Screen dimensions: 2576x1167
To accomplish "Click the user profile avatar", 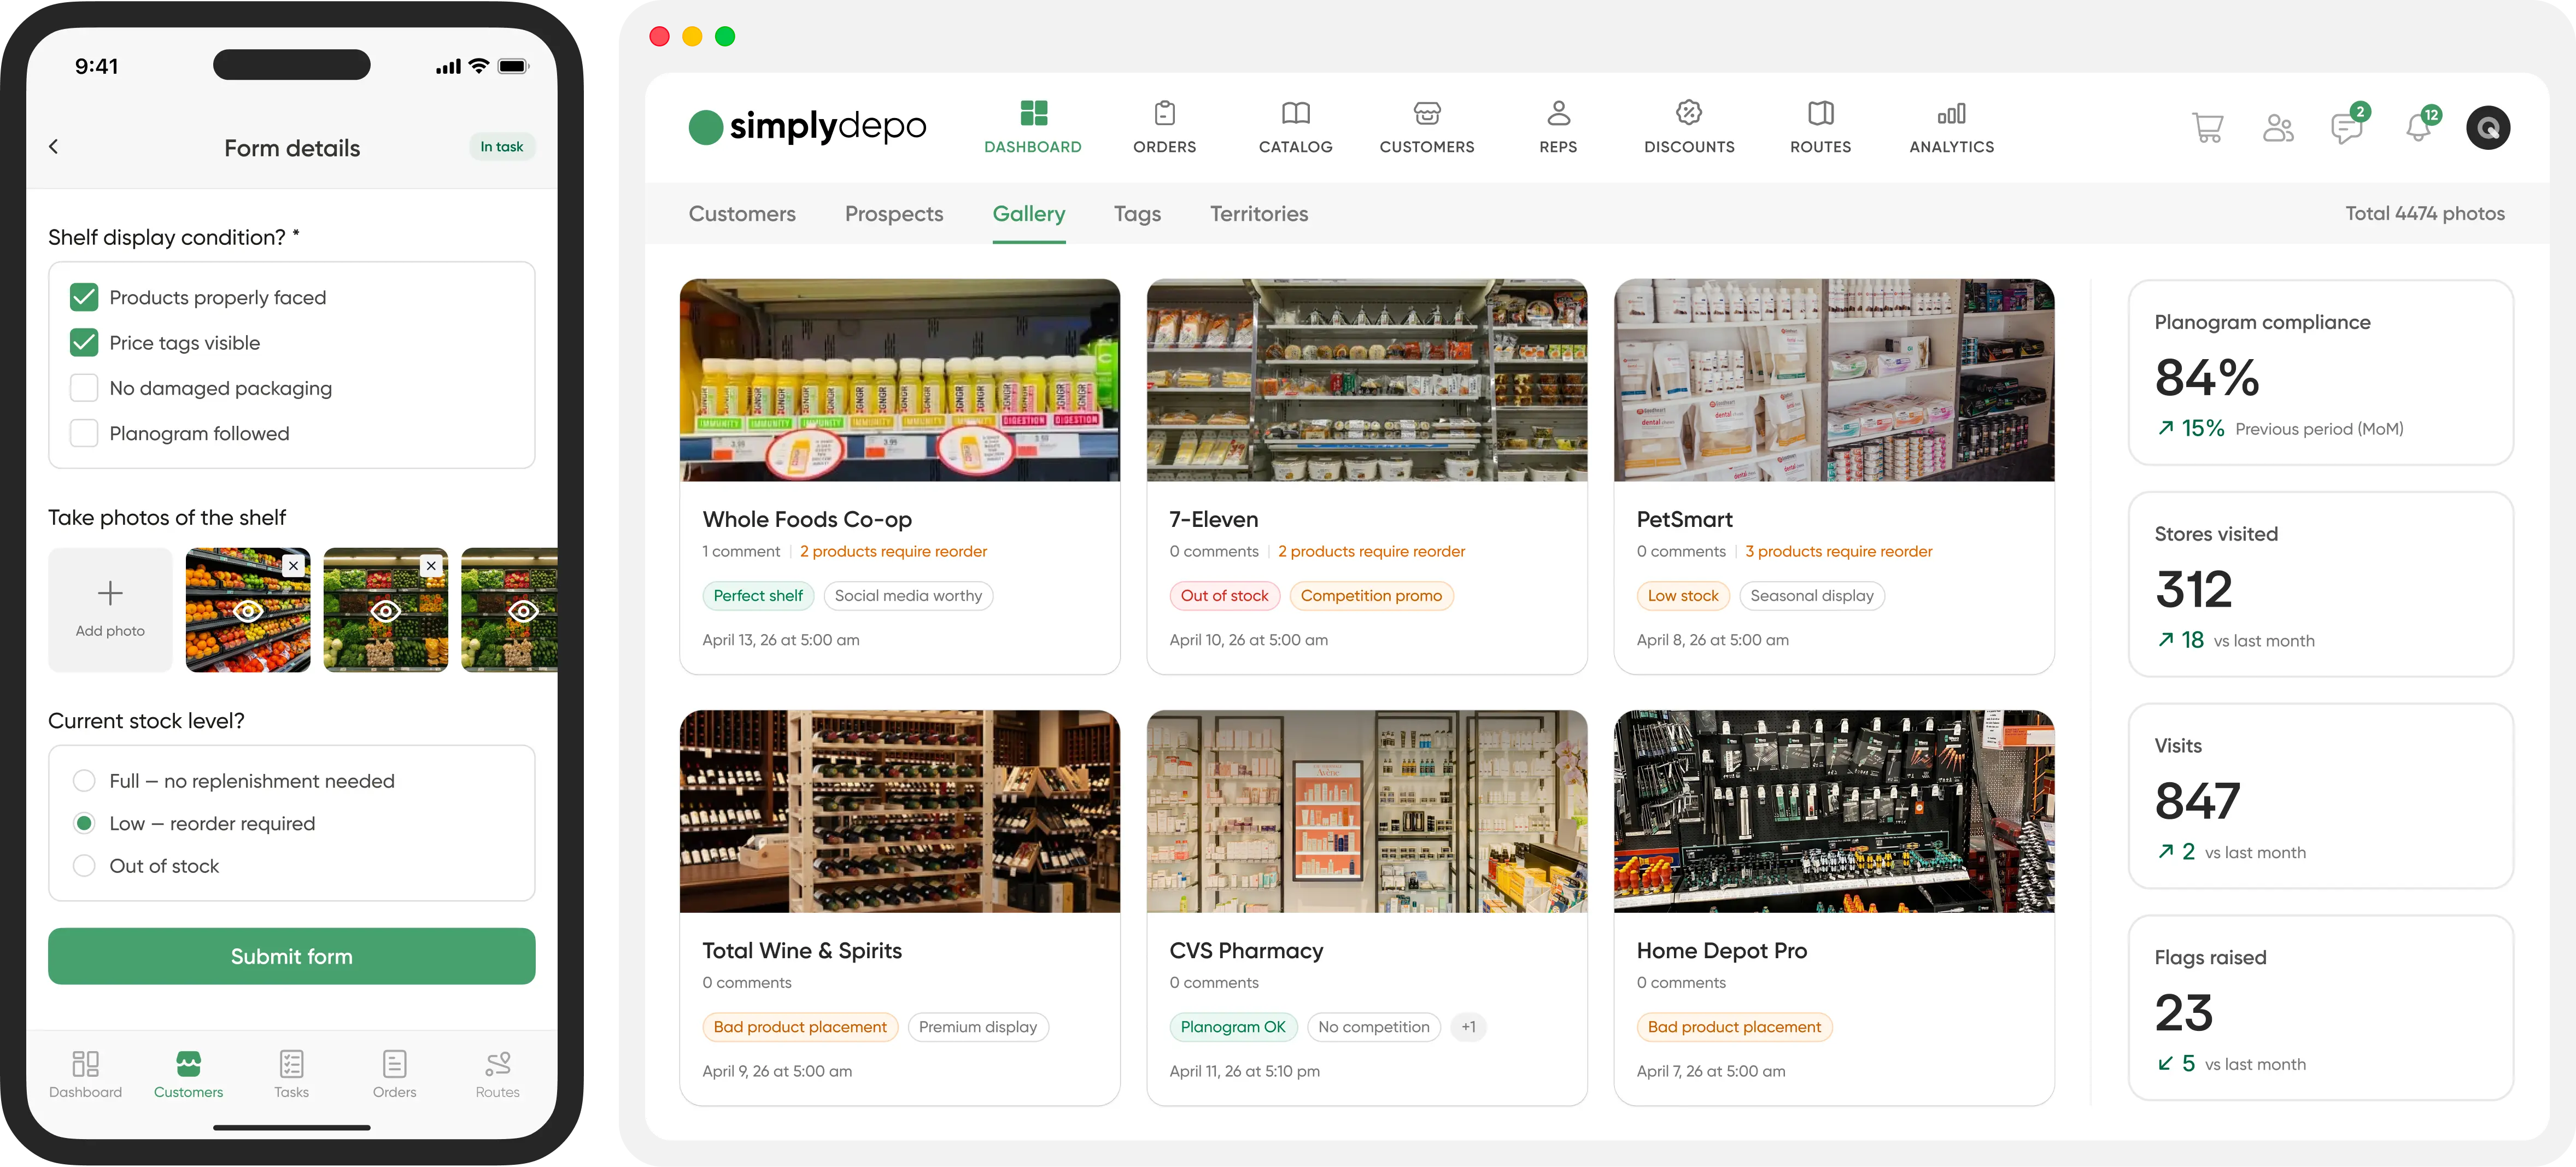I will (2488, 128).
